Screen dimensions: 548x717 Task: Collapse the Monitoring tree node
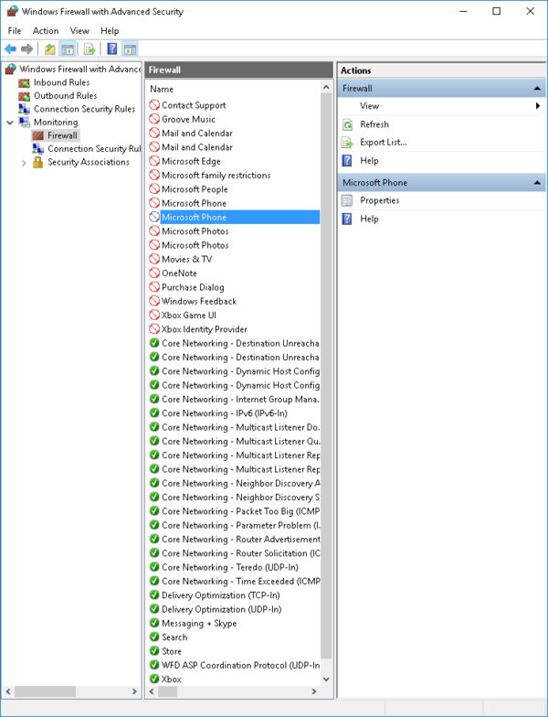click(10, 123)
